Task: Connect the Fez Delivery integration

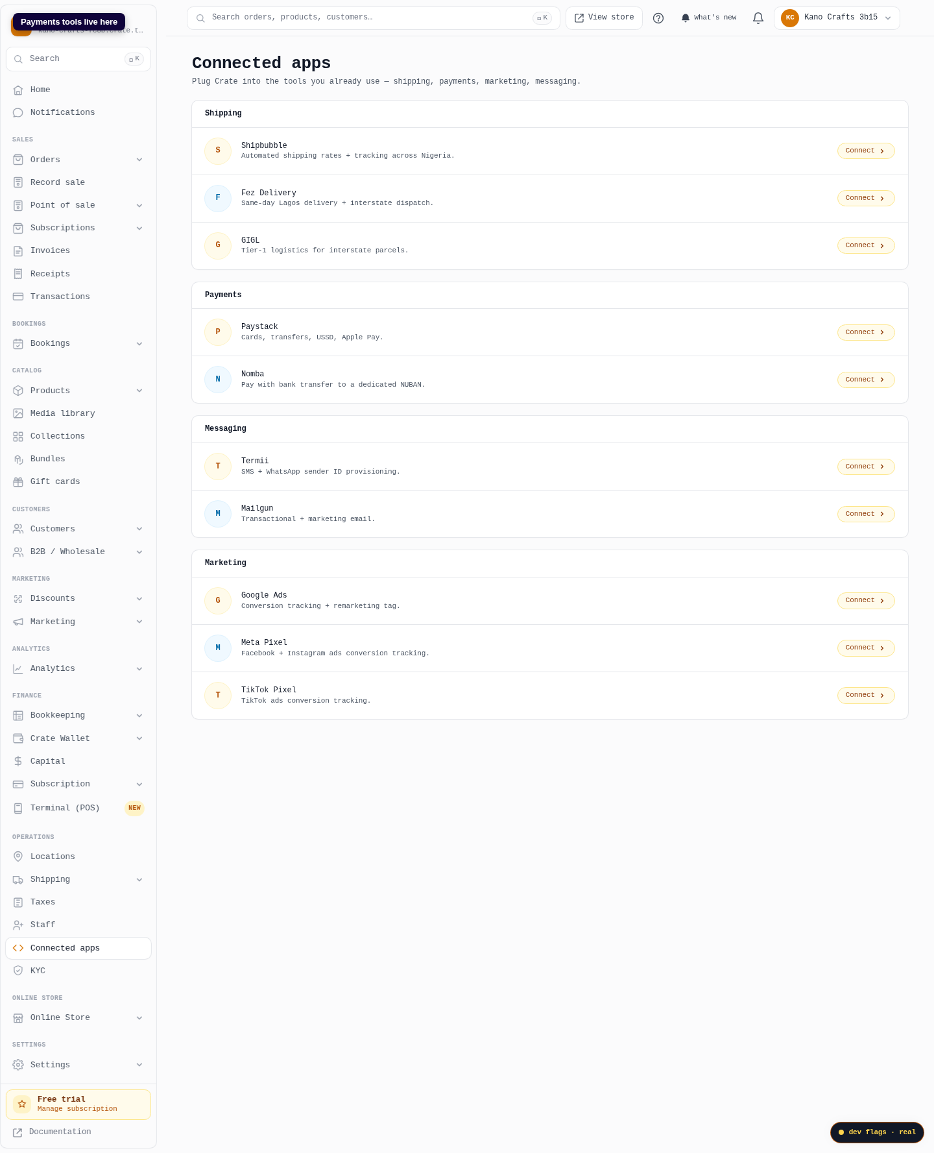Action: [866, 198]
